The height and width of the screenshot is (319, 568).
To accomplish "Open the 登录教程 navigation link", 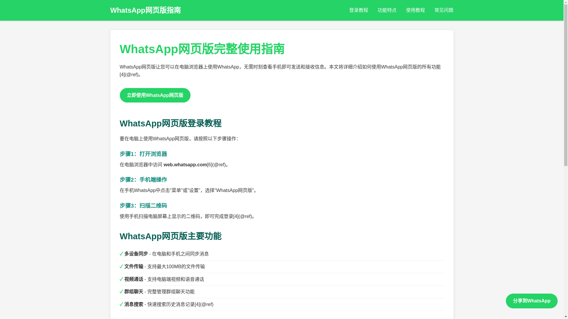I will [x=359, y=10].
